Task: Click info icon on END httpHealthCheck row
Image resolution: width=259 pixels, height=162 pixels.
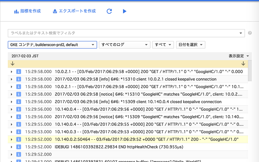Action: point(18,147)
